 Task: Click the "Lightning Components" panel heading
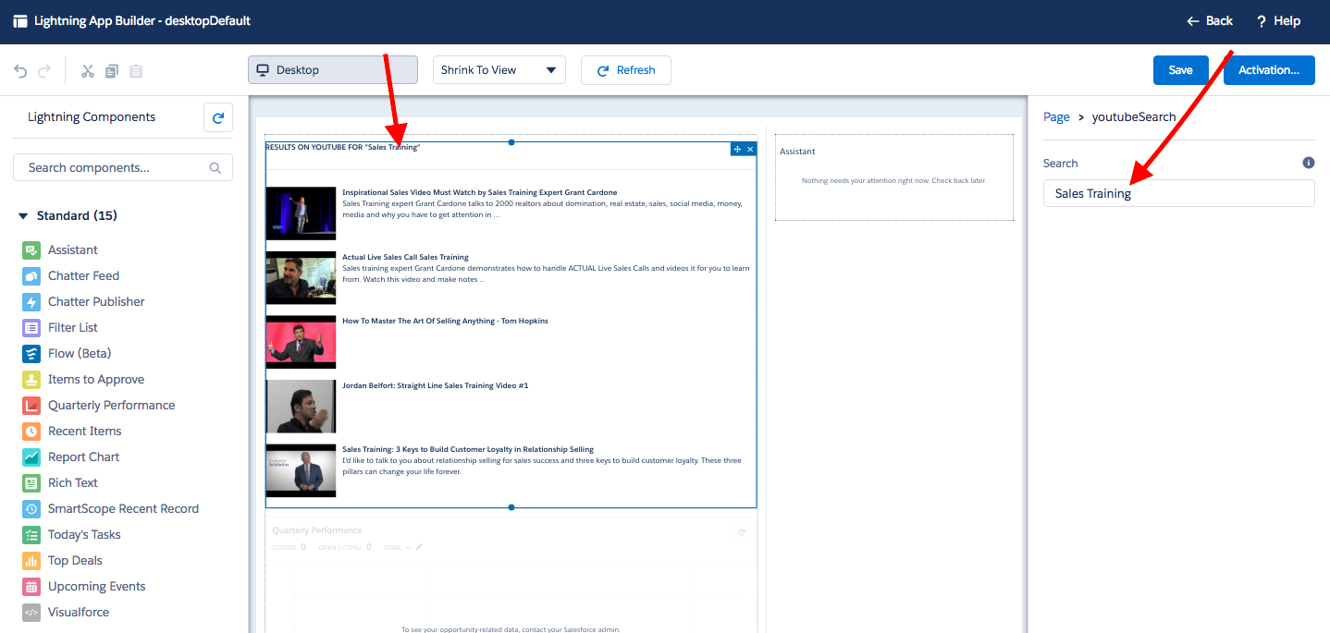[92, 117]
